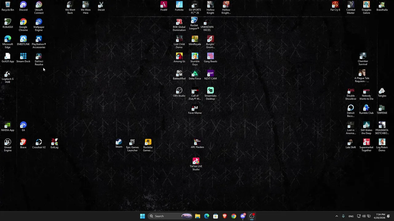This screenshot has width=394, height=221.
Task: Select the UNKNOWN FACES game icon
Action: [x=207, y=25]
